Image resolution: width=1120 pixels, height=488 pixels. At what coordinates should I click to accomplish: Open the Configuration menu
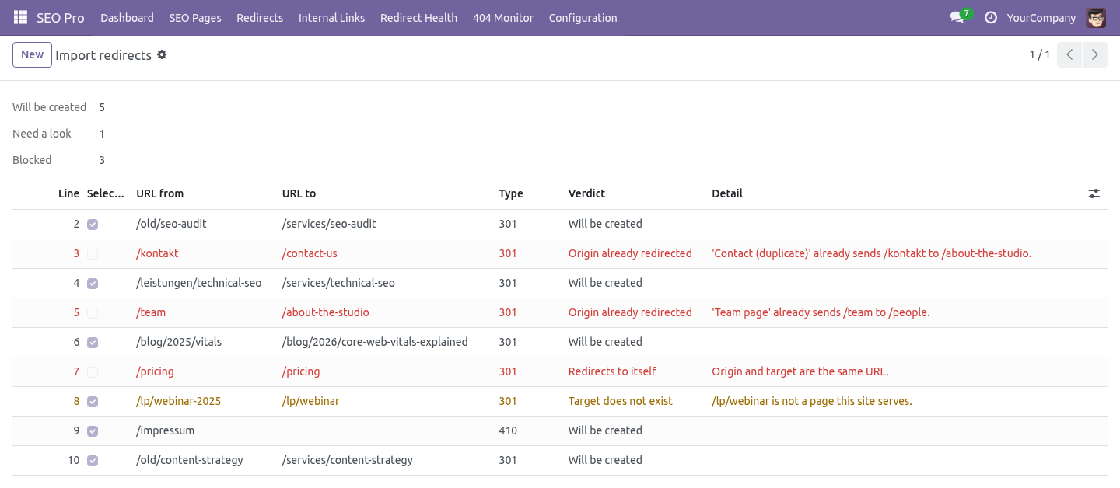583,17
